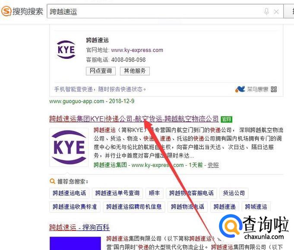Click the blue image thumbnail of the 百科 result
Image resolution: width=294 pixels, height=250 pixels.
75,243
